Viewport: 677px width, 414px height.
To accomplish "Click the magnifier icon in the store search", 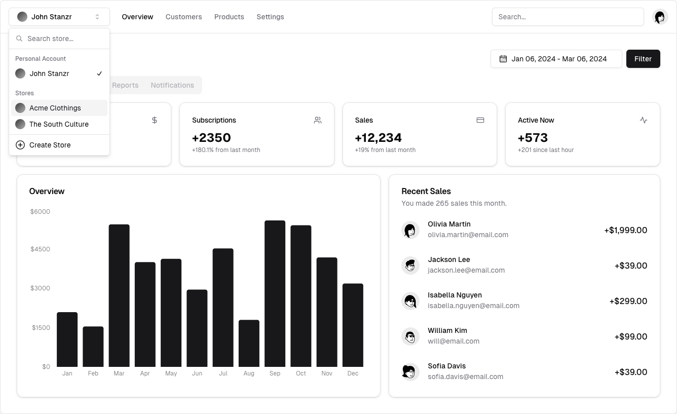I will (x=19, y=39).
